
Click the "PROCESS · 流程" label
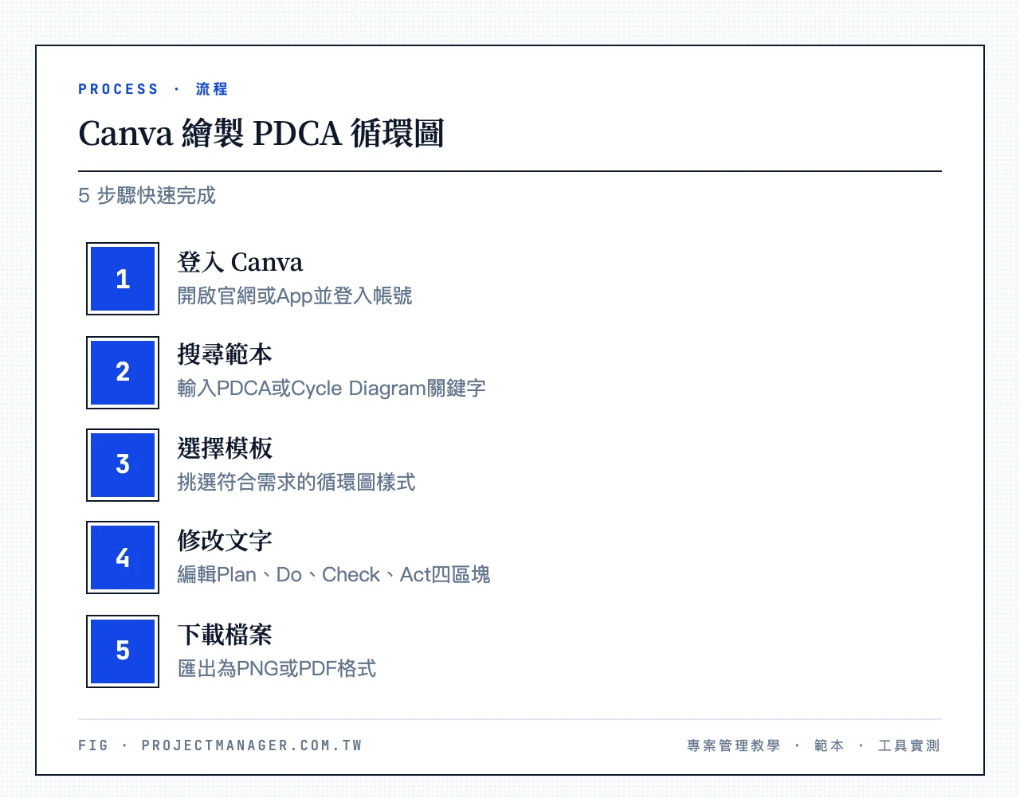153,89
